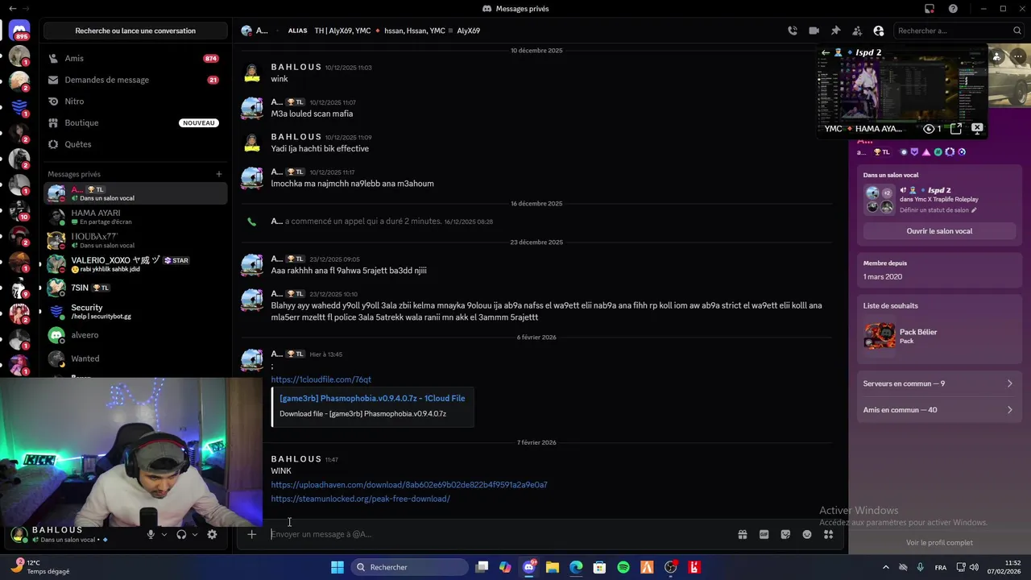Pop out the stream preview window
Viewport: 1031px width, 580px height.
click(956, 129)
